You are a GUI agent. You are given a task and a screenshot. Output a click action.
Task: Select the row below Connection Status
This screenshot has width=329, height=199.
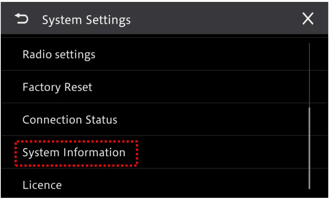74,153
